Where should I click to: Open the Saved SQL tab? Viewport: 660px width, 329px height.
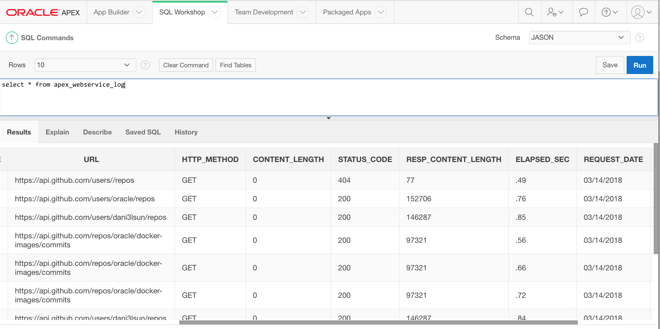[143, 132]
